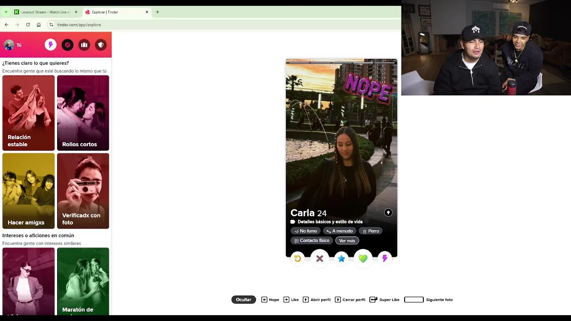Close the Lessnycl Stream tab
Viewport: 571px width, 321px height.
[76, 12]
